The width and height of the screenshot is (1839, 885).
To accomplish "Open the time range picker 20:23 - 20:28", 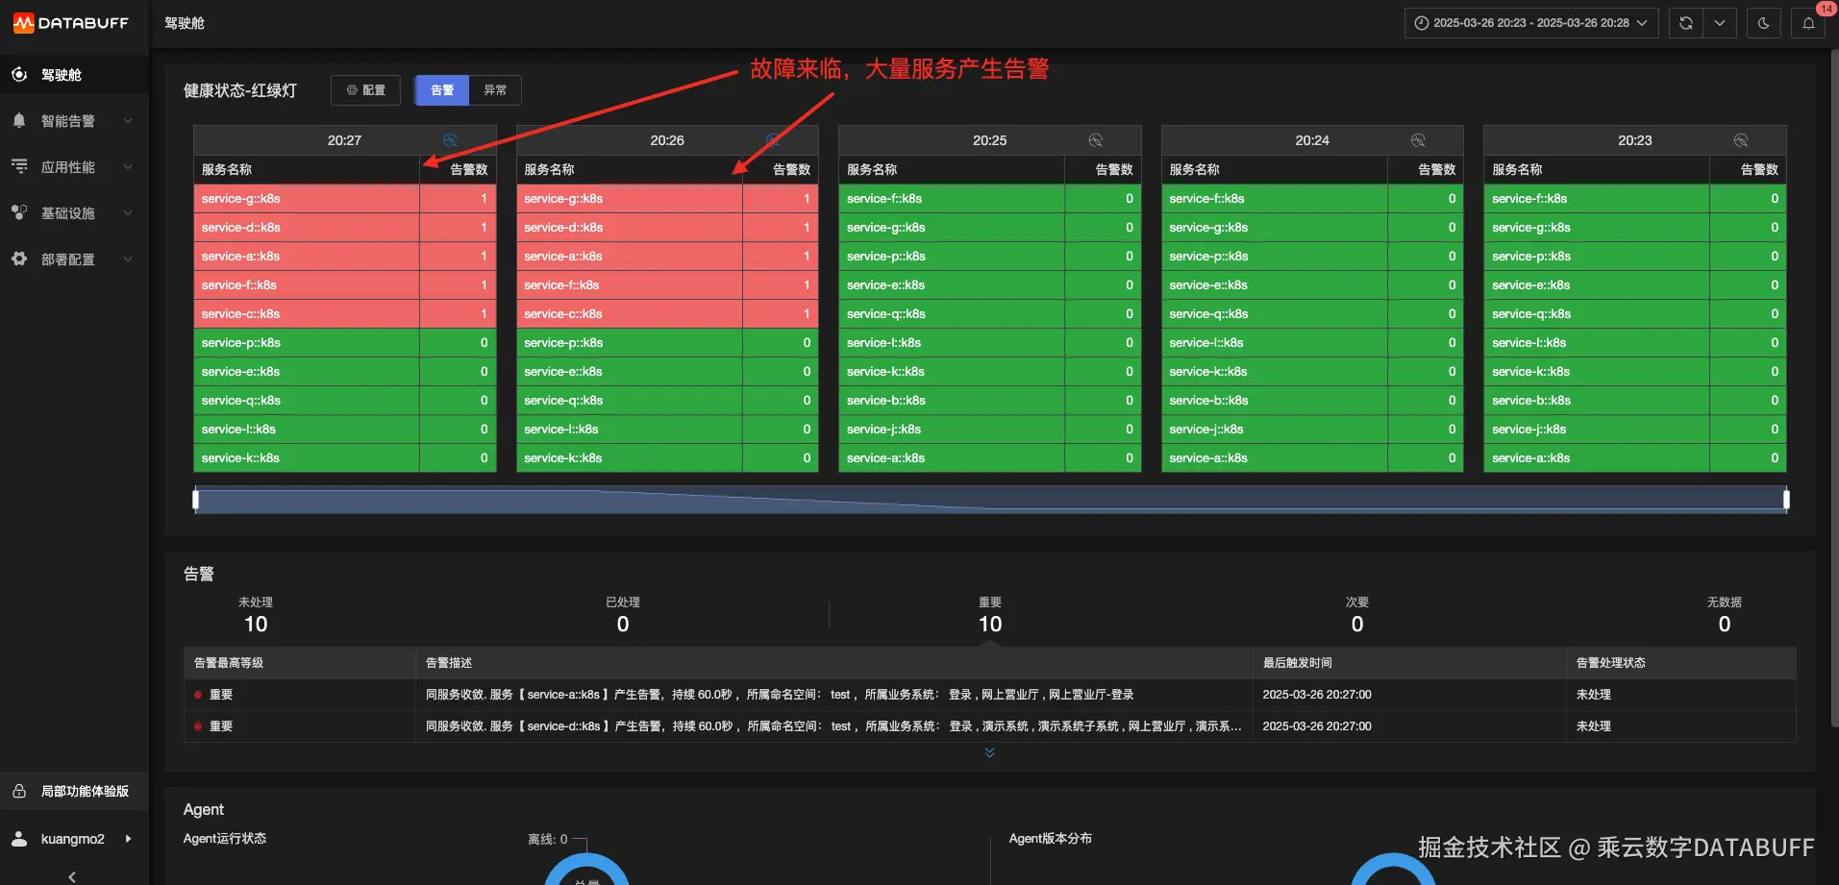I will pyautogui.click(x=1531, y=23).
